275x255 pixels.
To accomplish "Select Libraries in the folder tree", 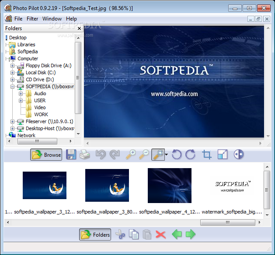I will [x=26, y=45].
